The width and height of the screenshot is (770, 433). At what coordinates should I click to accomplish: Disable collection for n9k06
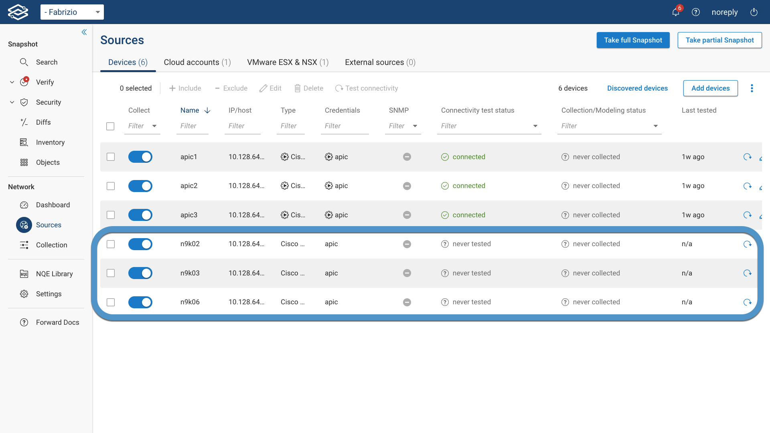[140, 302]
